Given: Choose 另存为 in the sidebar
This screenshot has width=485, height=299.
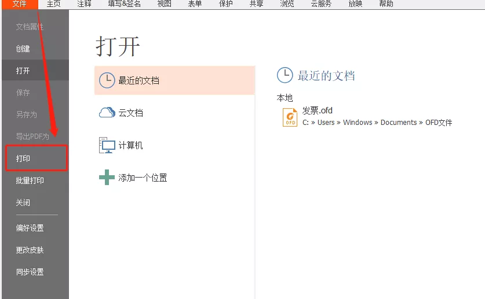Looking at the screenshot, I should [26, 115].
